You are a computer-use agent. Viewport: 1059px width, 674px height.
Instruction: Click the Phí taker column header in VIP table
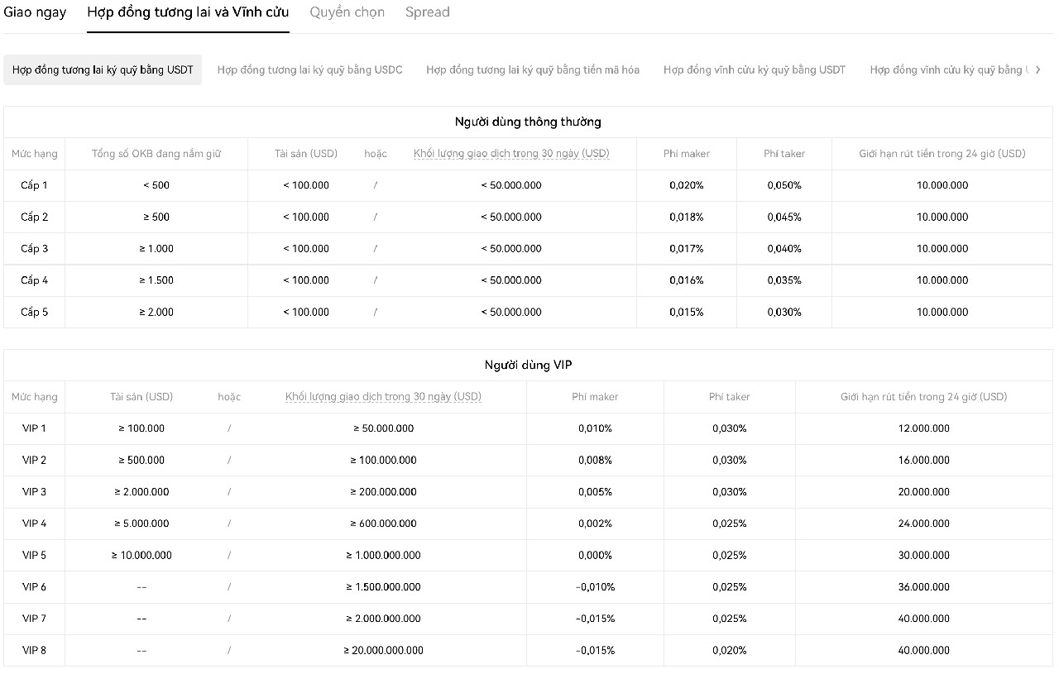click(x=729, y=396)
